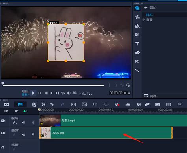Click the 标题1 title track T icon
Screen dimensions: 187x153
tap(3, 147)
